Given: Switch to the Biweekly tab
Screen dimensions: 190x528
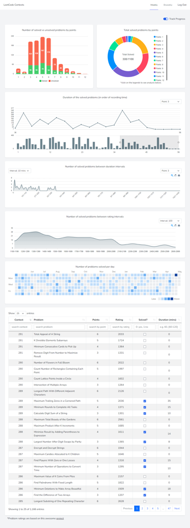Looking at the screenshot, I should point(168,5).
